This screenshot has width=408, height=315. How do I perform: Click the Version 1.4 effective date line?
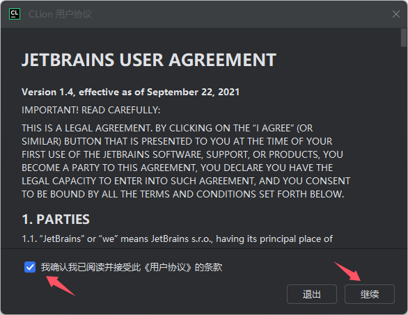pyautogui.click(x=130, y=92)
